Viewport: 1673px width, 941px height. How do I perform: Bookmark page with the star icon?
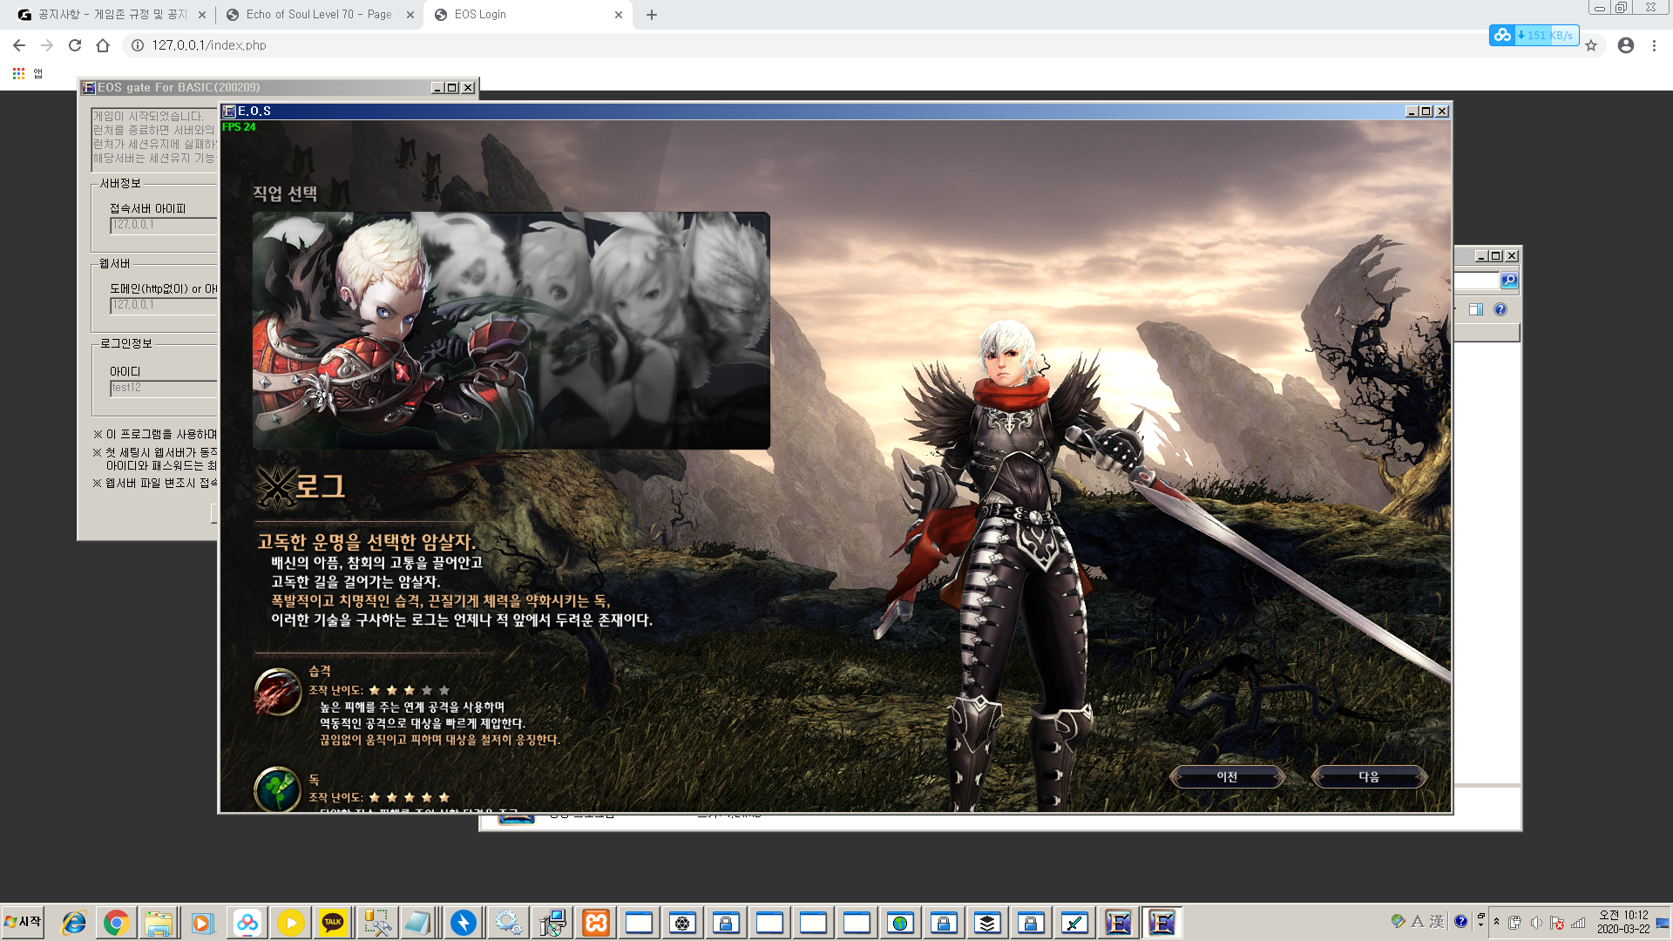pyautogui.click(x=1591, y=45)
